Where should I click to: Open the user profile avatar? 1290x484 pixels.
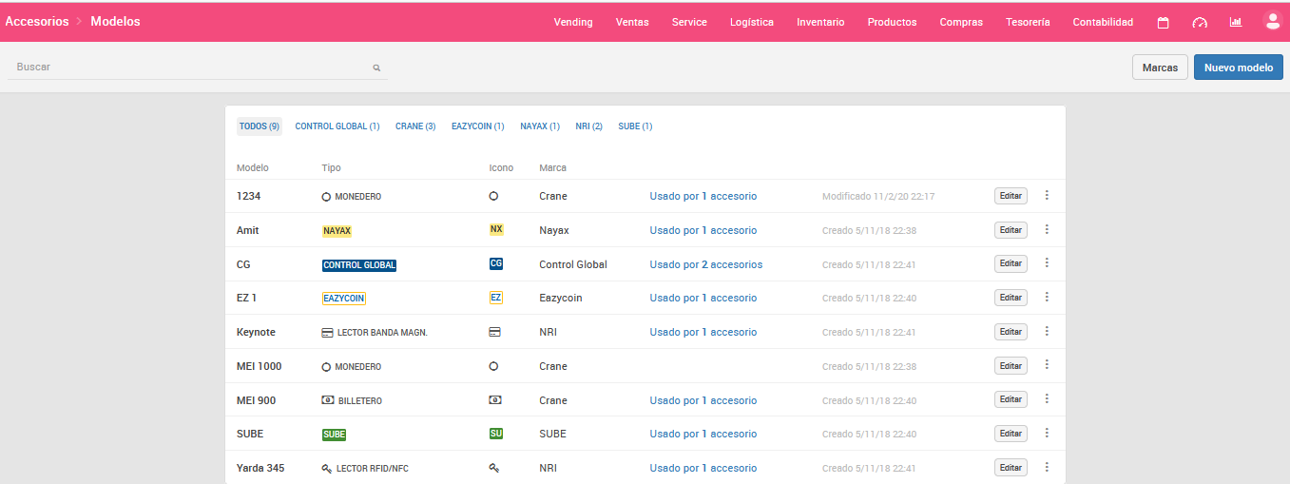click(1272, 20)
